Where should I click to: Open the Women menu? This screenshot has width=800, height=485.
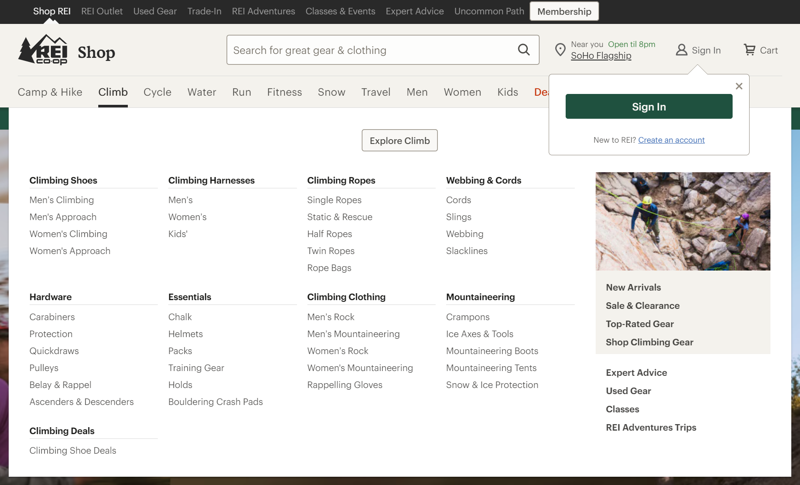(x=462, y=92)
